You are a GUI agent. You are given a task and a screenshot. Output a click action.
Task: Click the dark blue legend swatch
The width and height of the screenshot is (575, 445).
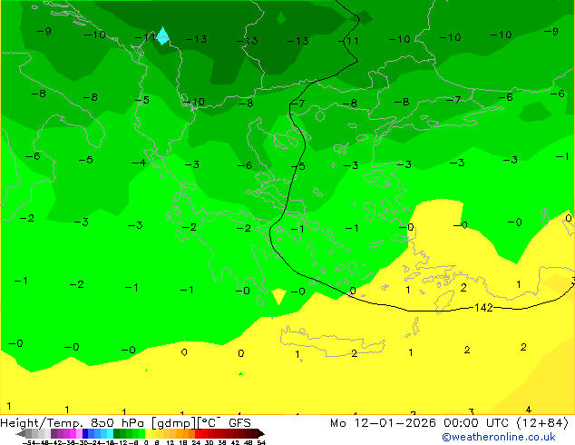click(x=85, y=433)
